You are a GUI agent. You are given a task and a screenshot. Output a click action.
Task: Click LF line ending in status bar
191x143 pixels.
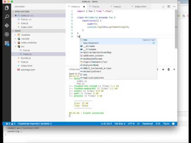[x=138, y=124]
